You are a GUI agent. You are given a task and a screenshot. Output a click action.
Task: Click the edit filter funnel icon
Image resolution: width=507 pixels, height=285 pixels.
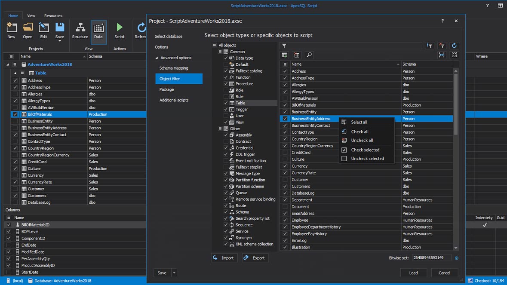pyautogui.click(x=429, y=45)
